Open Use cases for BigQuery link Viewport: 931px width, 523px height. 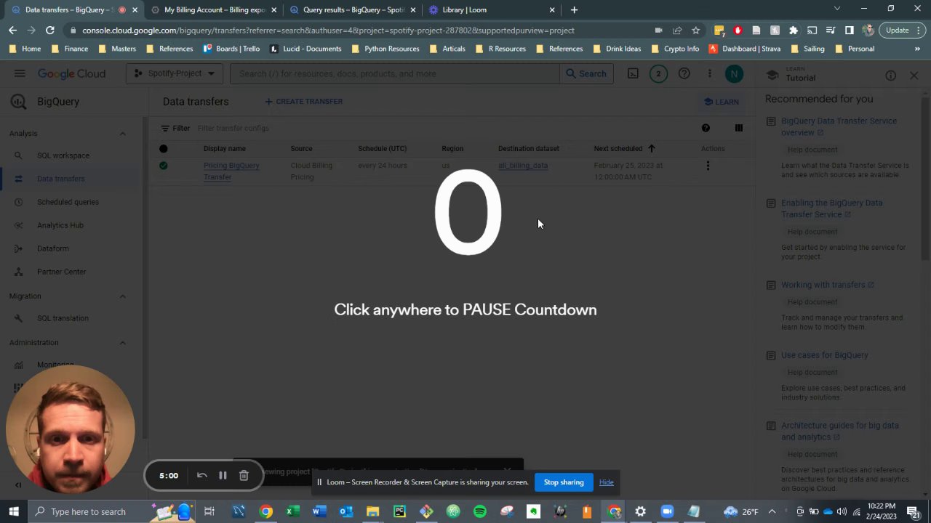[825, 355]
